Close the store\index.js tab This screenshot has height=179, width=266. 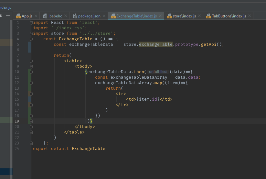pos(199,16)
